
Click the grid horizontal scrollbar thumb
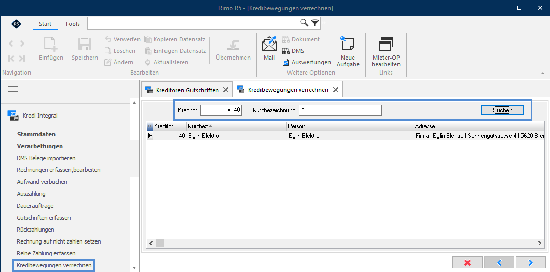pos(160,243)
